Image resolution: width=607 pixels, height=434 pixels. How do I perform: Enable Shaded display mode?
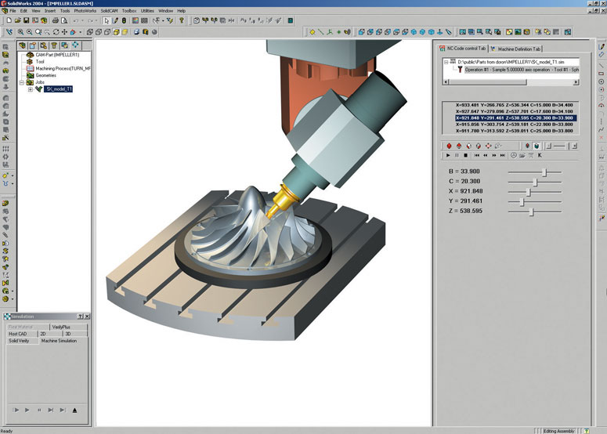(x=125, y=32)
